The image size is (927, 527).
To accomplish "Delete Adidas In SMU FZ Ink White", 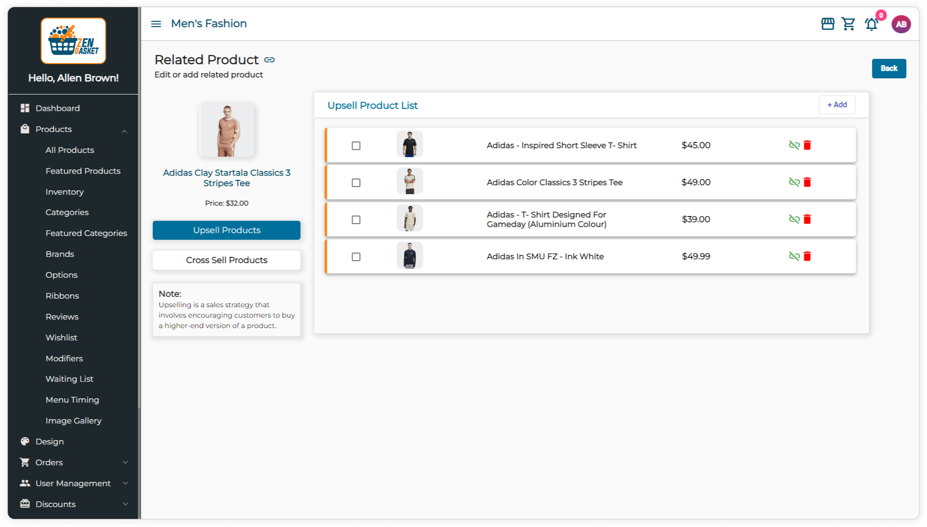I will click(807, 256).
